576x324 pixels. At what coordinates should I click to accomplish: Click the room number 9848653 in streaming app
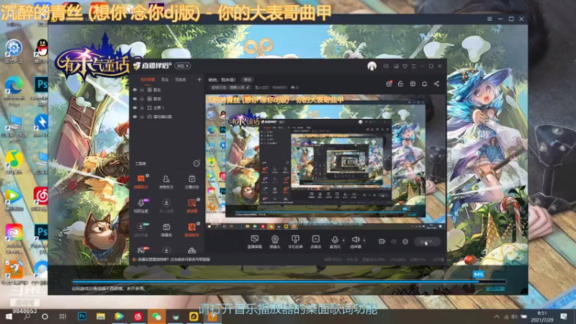point(279,87)
